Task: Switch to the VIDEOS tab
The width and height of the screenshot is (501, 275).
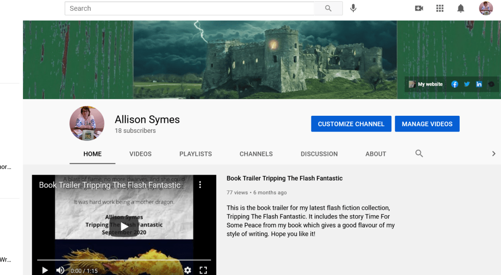Action: [x=140, y=154]
